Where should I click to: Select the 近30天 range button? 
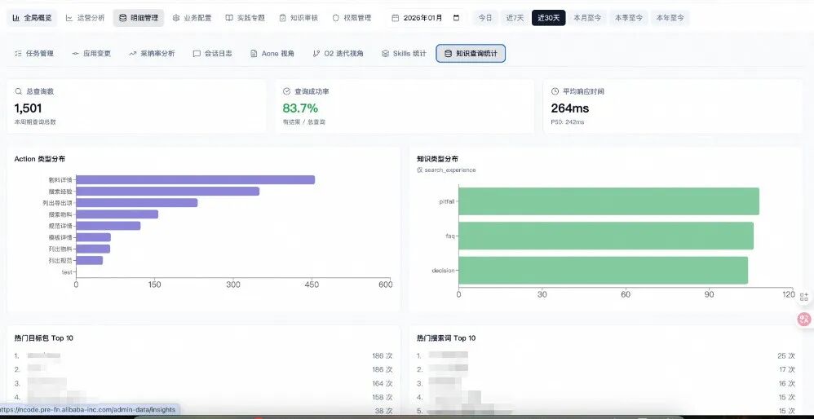(548, 18)
